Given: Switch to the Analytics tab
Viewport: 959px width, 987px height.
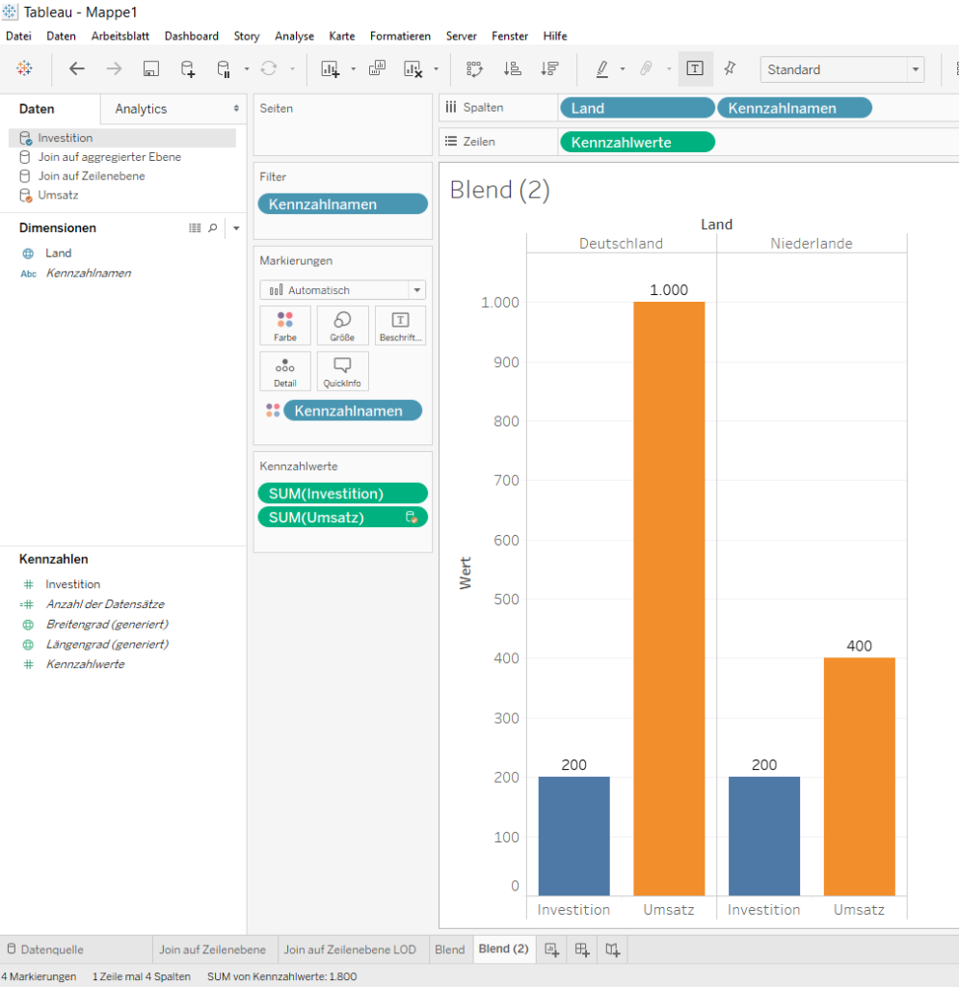Looking at the screenshot, I should tap(141, 109).
